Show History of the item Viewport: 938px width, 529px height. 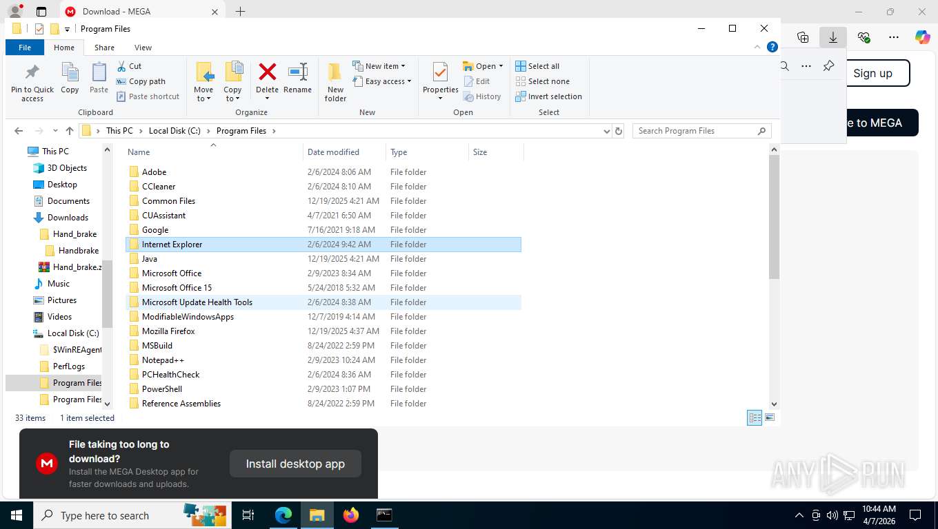coord(482,96)
